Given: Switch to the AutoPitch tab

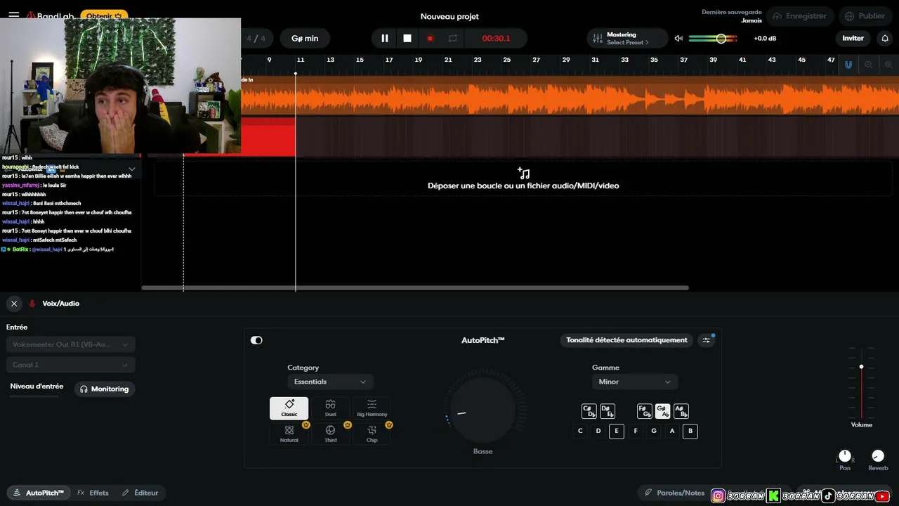Looking at the screenshot, I should pos(38,493).
